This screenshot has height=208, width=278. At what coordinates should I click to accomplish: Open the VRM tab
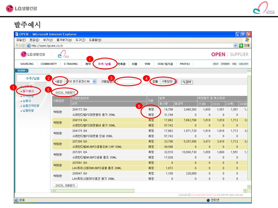click(x=147, y=64)
